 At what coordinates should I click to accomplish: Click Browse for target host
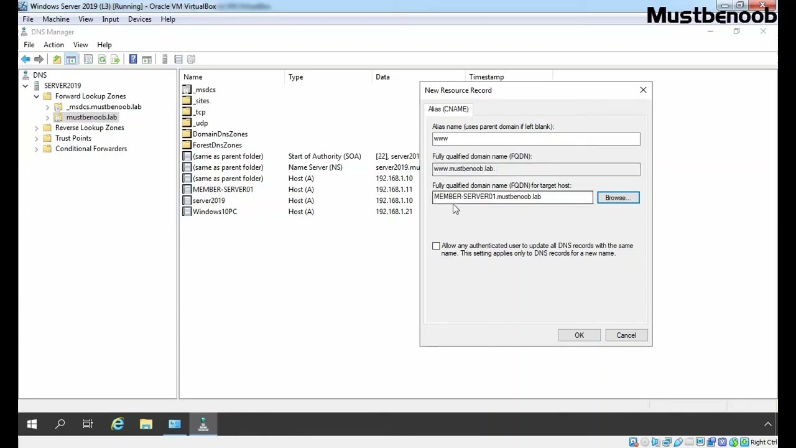[618, 198]
